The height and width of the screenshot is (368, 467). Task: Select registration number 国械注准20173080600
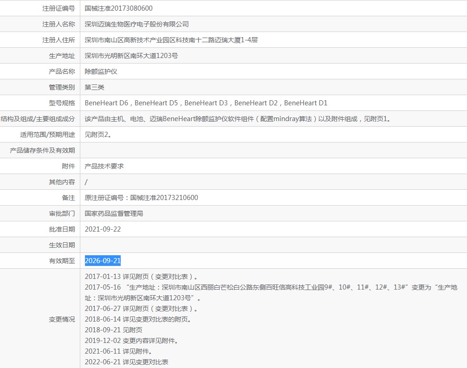tap(118, 8)
